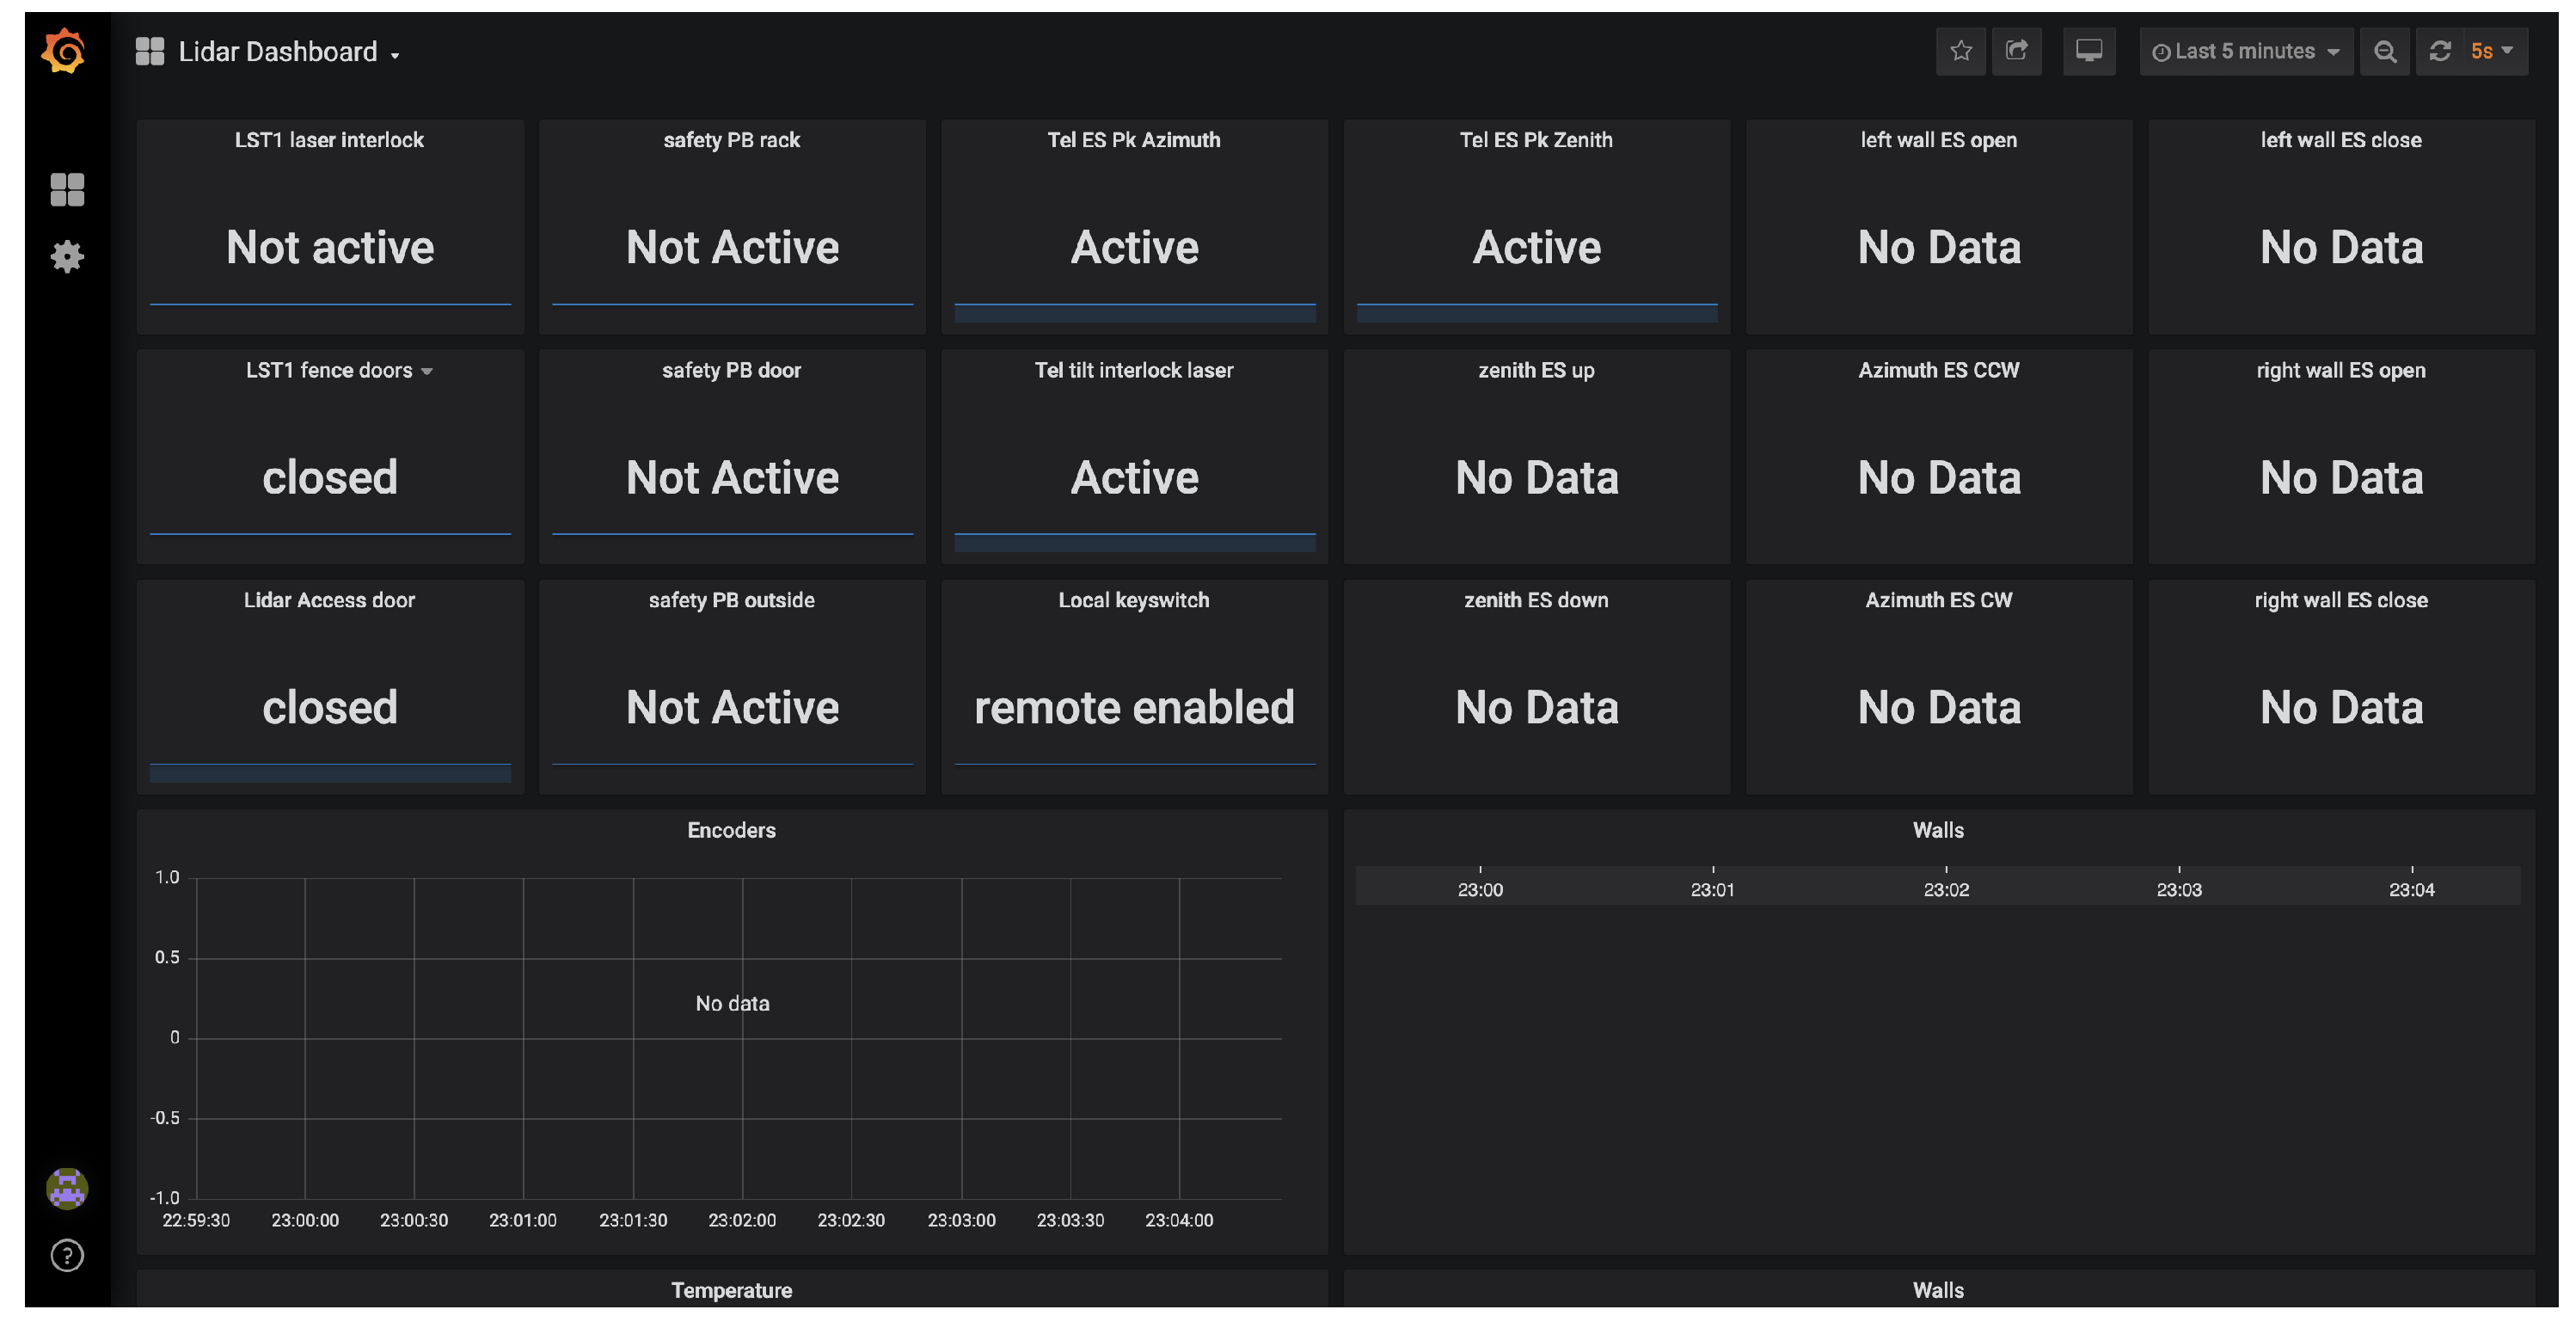Click the 23:02 marker on Walls timeline
This screenshot has width=2576, height=1334.
(1945, 888)
